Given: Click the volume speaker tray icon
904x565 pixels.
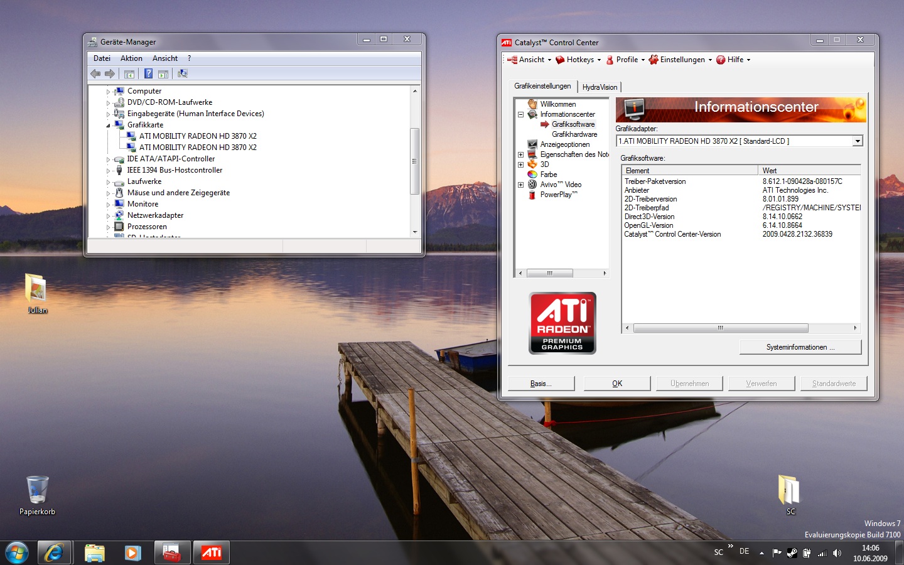Looking at the screenshot, I should (x=837, y=553).
